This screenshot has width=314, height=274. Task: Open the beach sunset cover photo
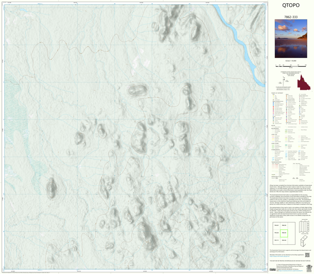click(x=291, y=39)
